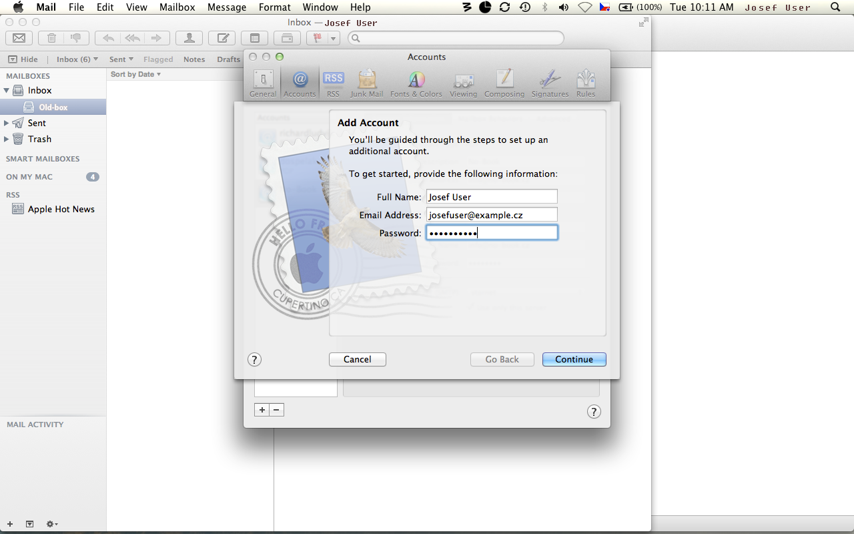Click the Reply All double-arrow icon
The width and height of the screenshot is (854, 534).
pyautogui.click(x=132, y=38)
